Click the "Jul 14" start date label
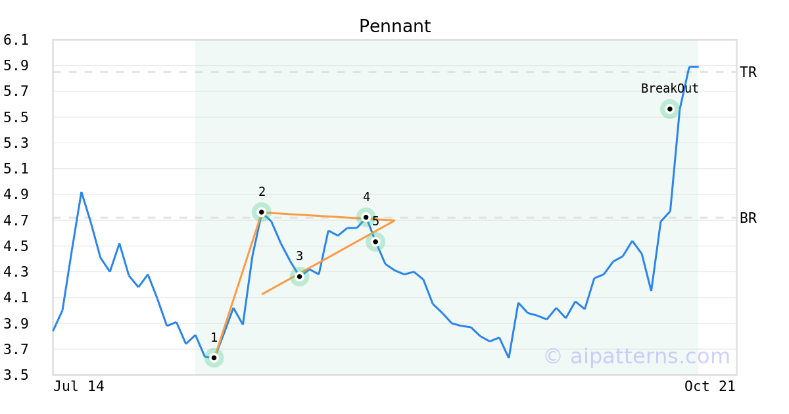The height and width of the screenshot is (414, 789). 79,386
